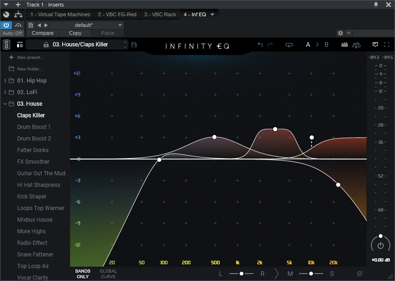
Task: Open the gear settings icon
Action: point(340,33)
